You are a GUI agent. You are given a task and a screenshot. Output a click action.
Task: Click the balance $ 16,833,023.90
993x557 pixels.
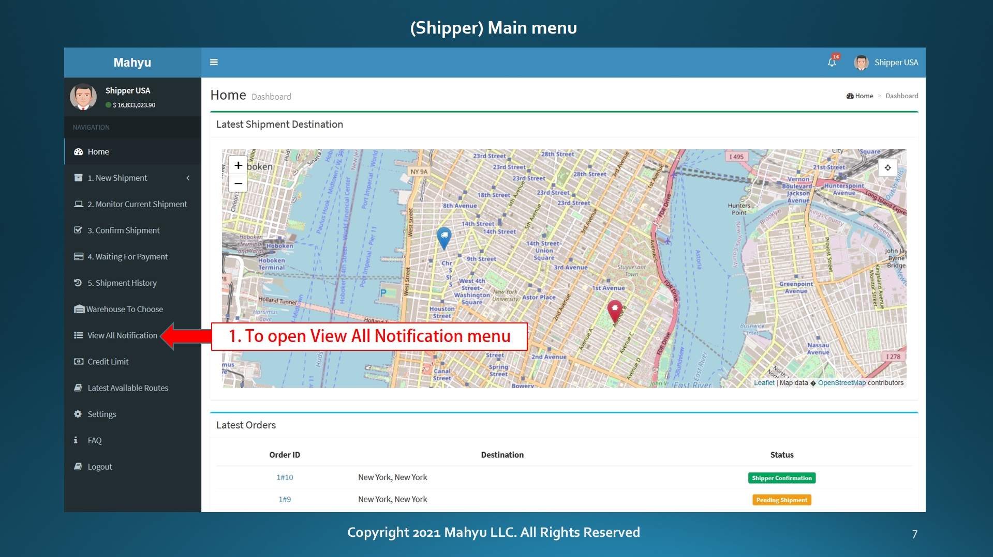[x=134, y=105]
